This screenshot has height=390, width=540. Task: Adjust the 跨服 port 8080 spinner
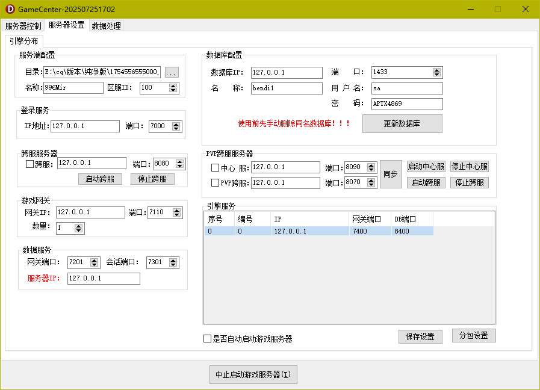[x=180, y=164]
